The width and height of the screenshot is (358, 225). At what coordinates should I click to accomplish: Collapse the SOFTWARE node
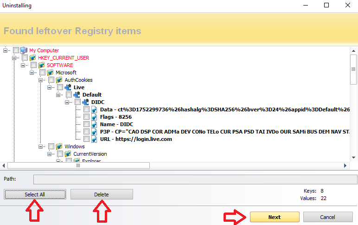(x=23, y=65)
